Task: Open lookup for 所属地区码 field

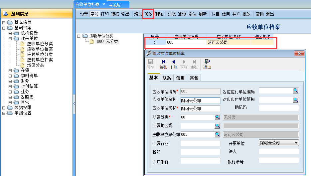Action: tap(217, 126)
